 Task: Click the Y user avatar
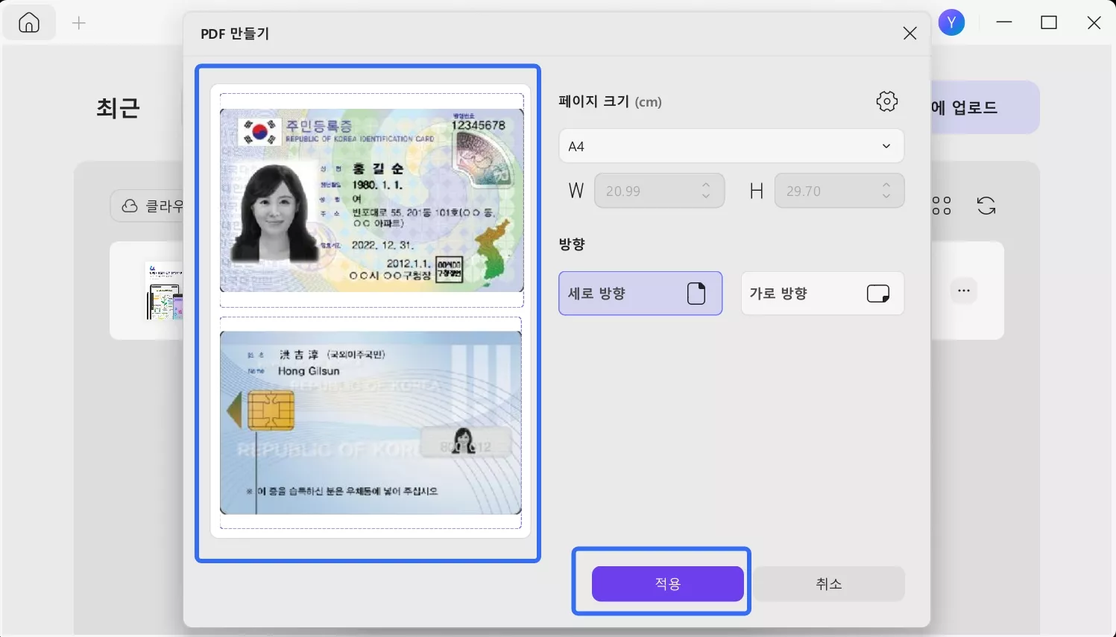951,22
